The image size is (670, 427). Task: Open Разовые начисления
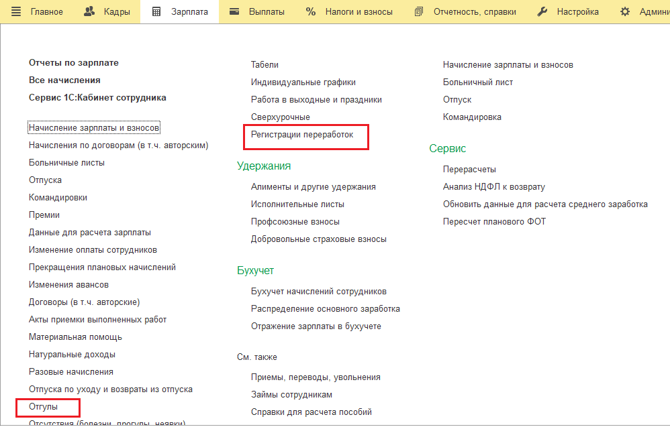pyautogui.click(x=71, y=372)
